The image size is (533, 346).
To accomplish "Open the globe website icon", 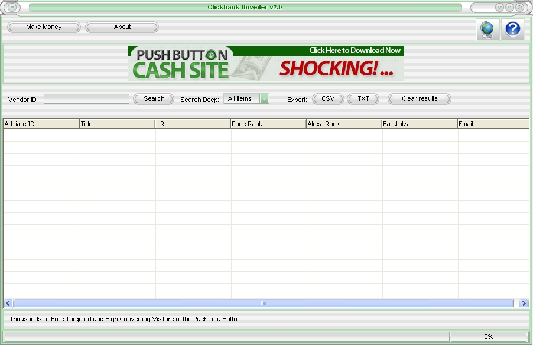I will 487,29.
